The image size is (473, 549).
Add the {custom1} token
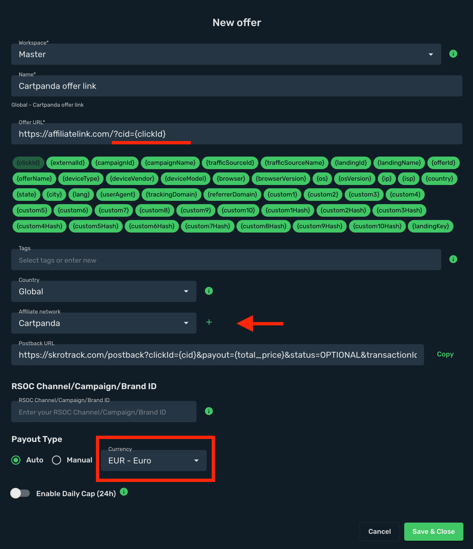[282, 195]
